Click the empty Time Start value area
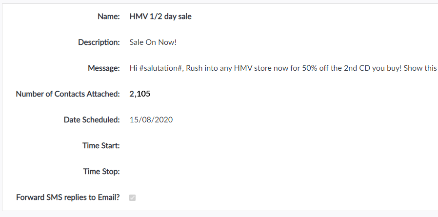 click(195, 146)
